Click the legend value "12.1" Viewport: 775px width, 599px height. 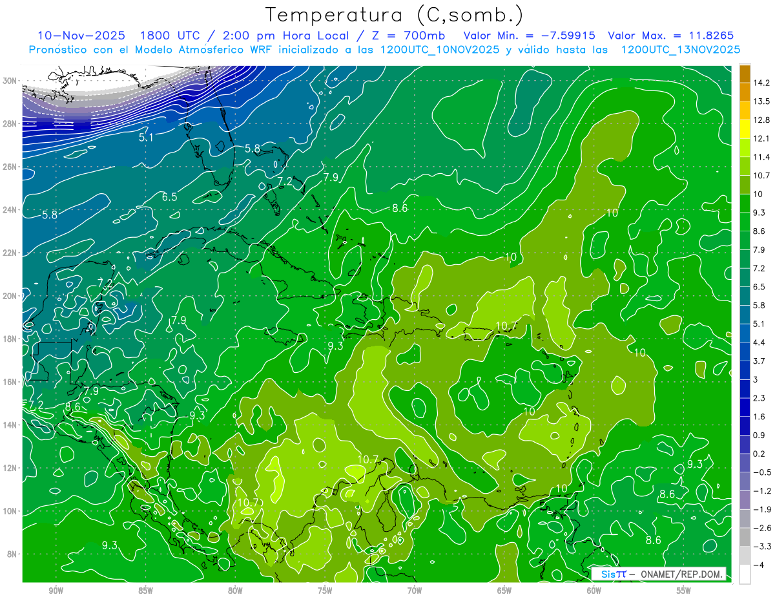[761, 139]
